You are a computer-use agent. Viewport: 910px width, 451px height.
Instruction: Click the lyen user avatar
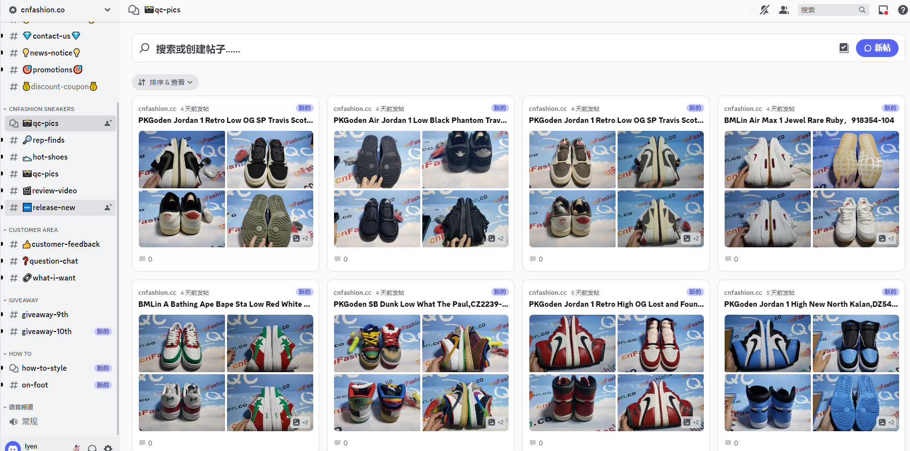13,446
